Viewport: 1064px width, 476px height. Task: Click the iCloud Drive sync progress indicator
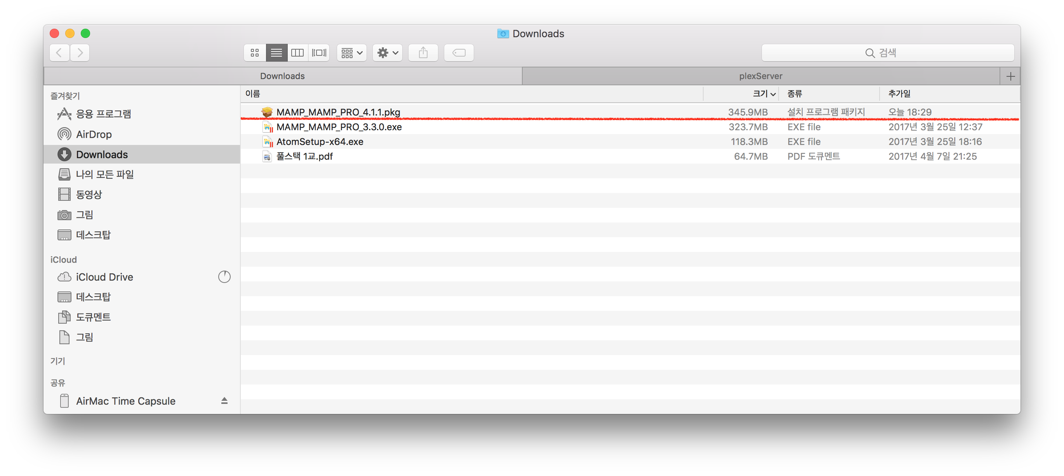click(x=224, y=277)
